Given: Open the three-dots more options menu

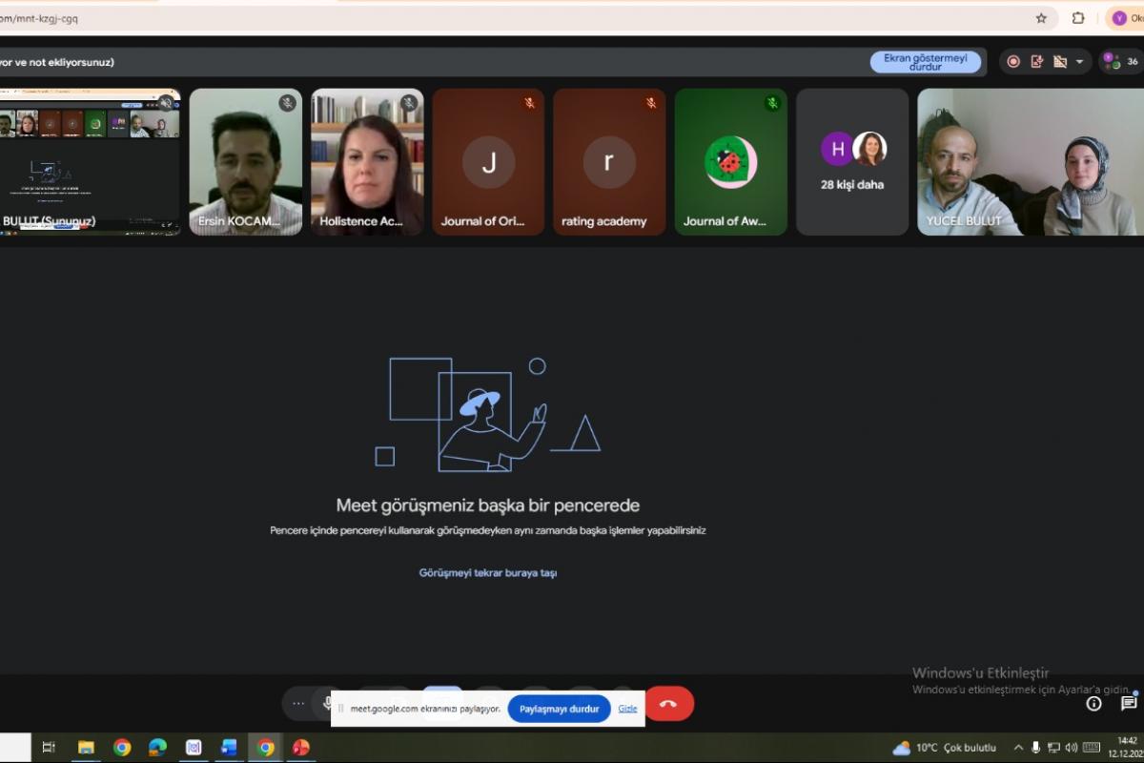Looking at the screenshot, I should pos(298,704).
